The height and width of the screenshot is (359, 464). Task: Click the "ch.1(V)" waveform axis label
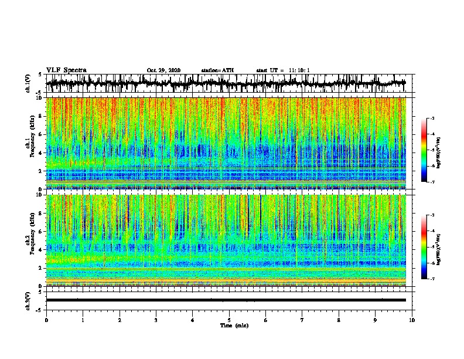pos(28,83)
